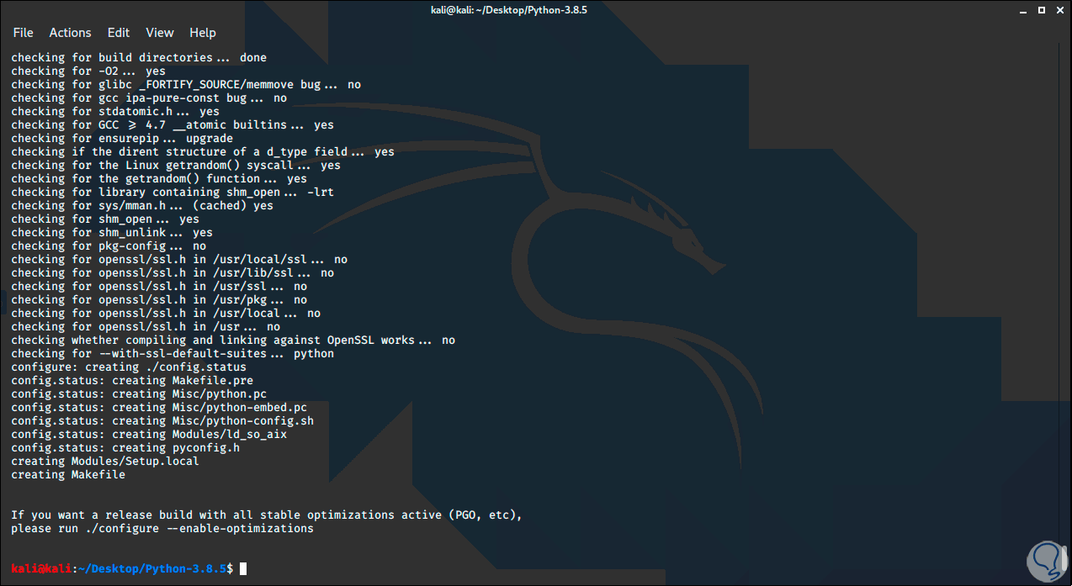Viewport: 1072px width, 586px height.
Task: Click 'creating Misc/python-config.sh' line
Action: point(162,421)
